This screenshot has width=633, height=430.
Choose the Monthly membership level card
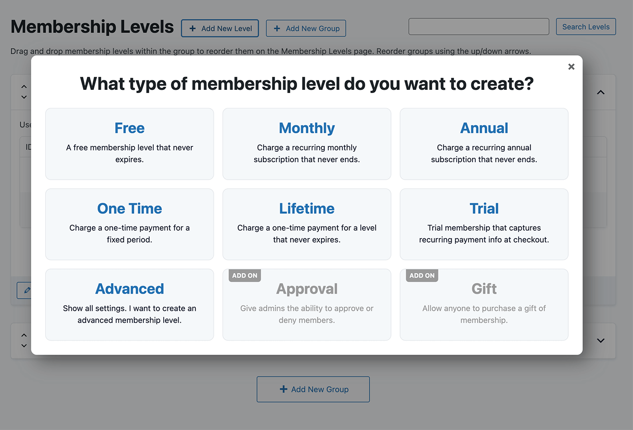pyautogui.click(x=307, y=144)
